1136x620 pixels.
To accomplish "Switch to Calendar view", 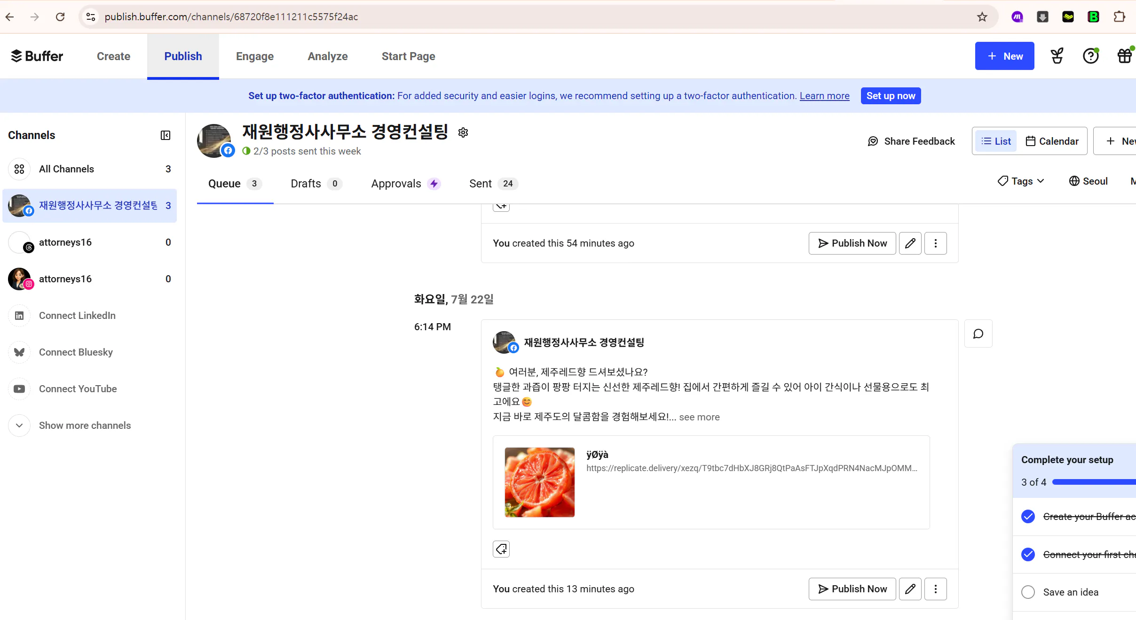I will 1052,141.
